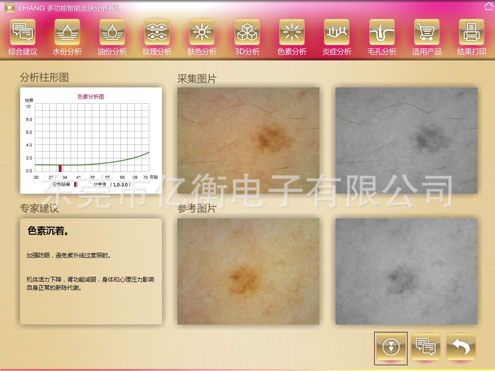Open the 油份分析 oil analysis icon
This screenshot has width=495, height=371.
click(112, 33)
